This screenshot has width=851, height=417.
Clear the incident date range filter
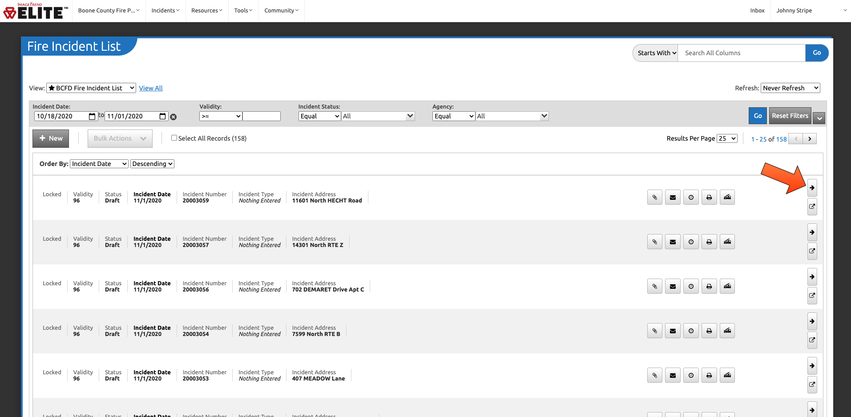coord(173,117)
